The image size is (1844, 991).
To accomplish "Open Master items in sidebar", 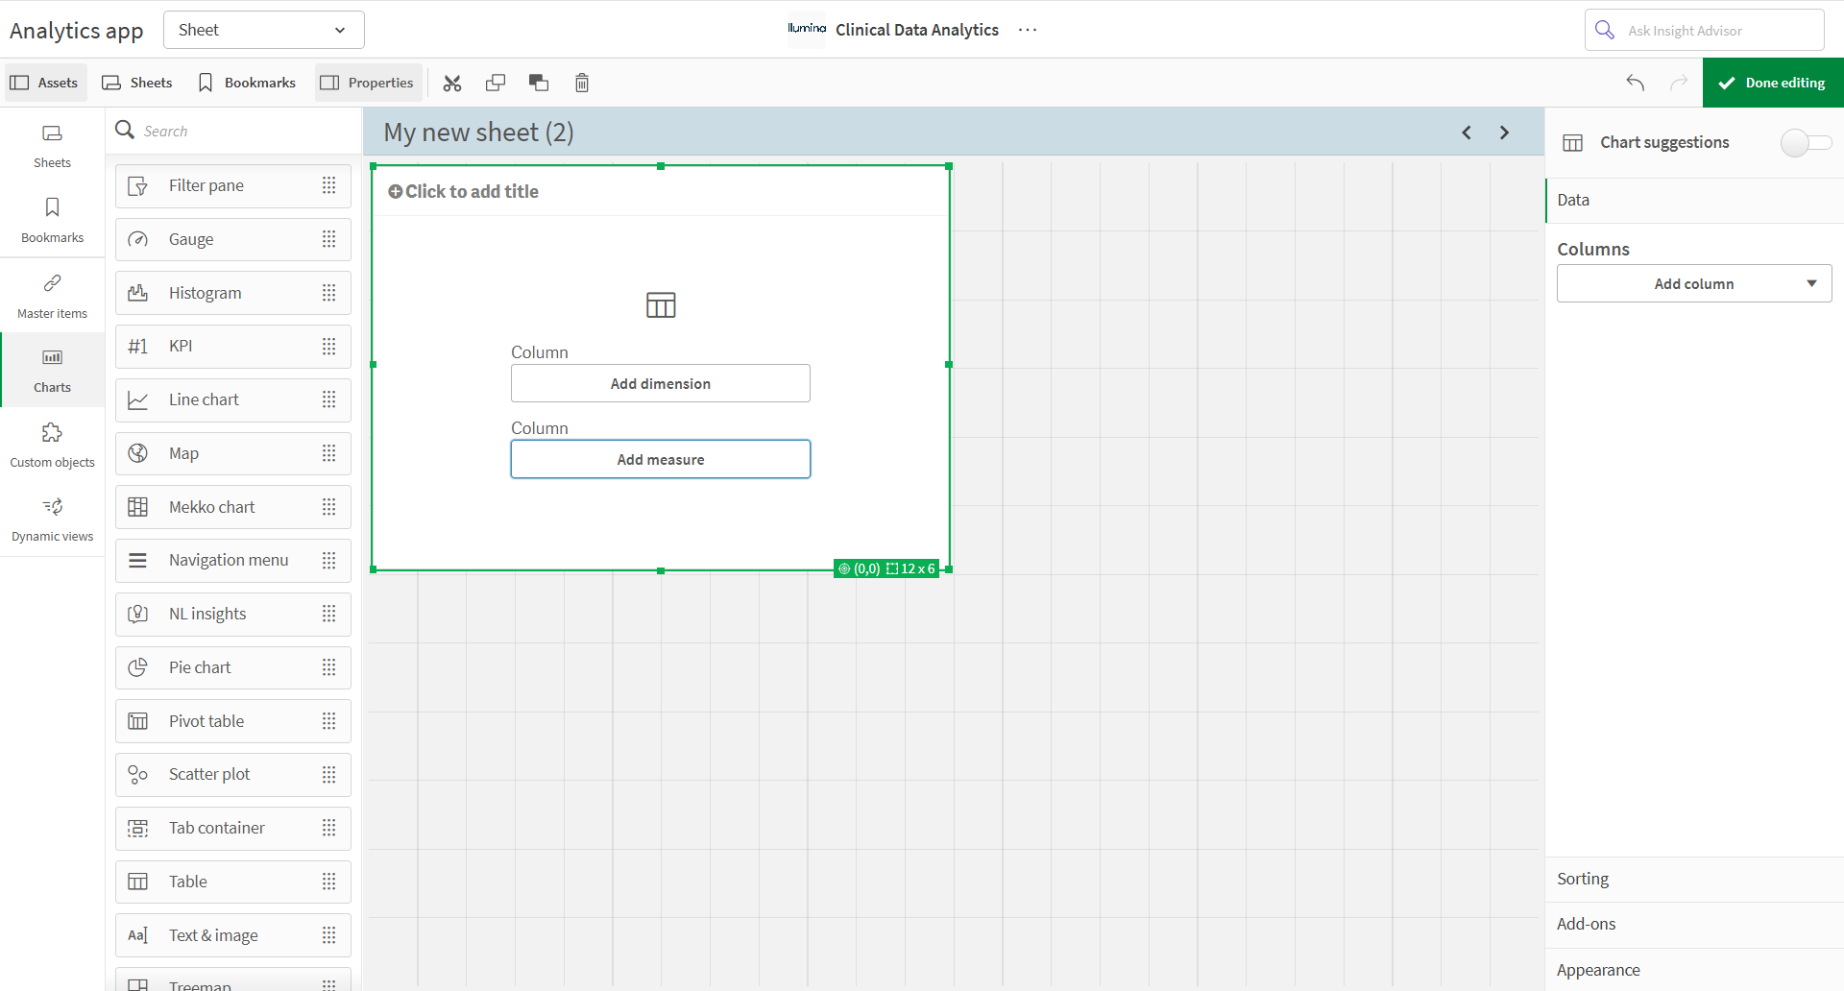I will [x=52, y=296].
